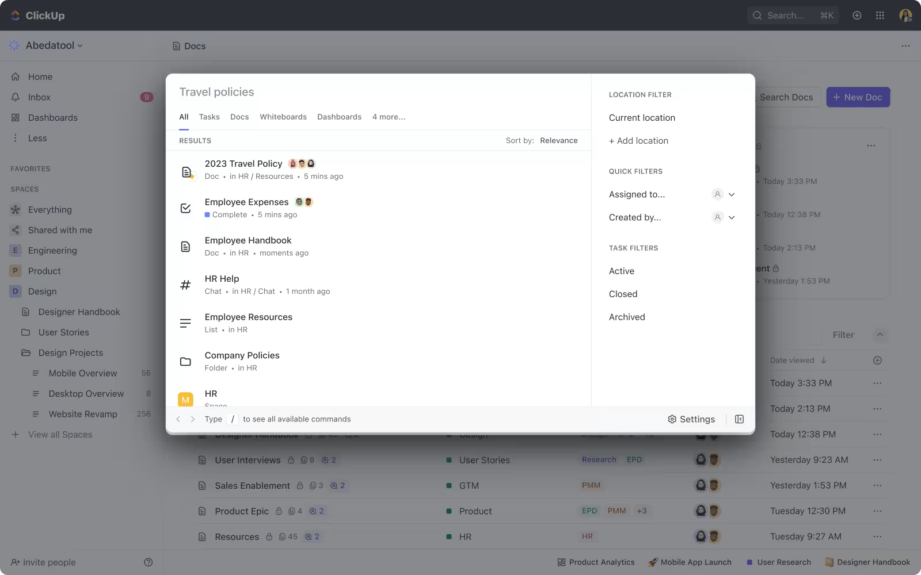
Task: Open the Created by filter dropdown
Action: (732, 217)
